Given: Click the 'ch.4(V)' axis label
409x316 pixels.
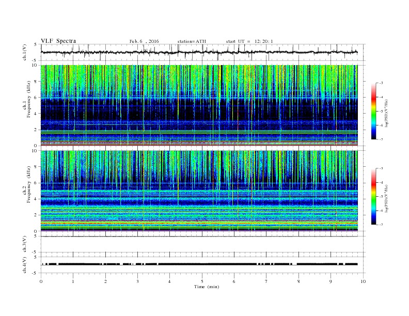Looking at the screenshot, I should (25, 265).
